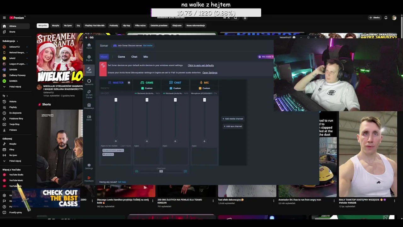Open GG Settings gear at sidebar bottom
Screen dimensions: 403x227
[x=89, y=166]
